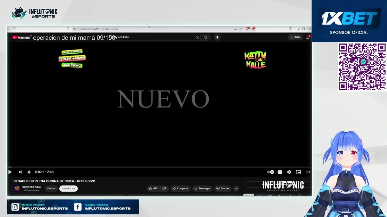387x217 pixels.
Task: Click the Unirme membership button
Action: click(51, 189)
